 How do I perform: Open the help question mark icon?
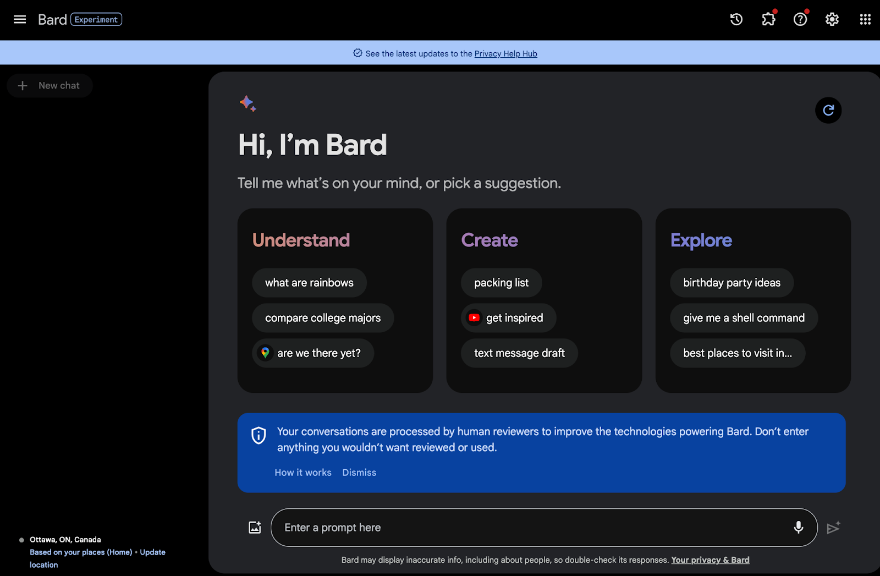pos(800,19)
